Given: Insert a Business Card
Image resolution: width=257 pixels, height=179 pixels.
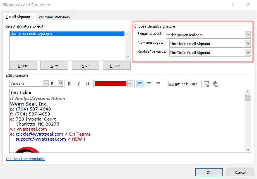Looking at the screenshot, I should click(x=183, y=84).
